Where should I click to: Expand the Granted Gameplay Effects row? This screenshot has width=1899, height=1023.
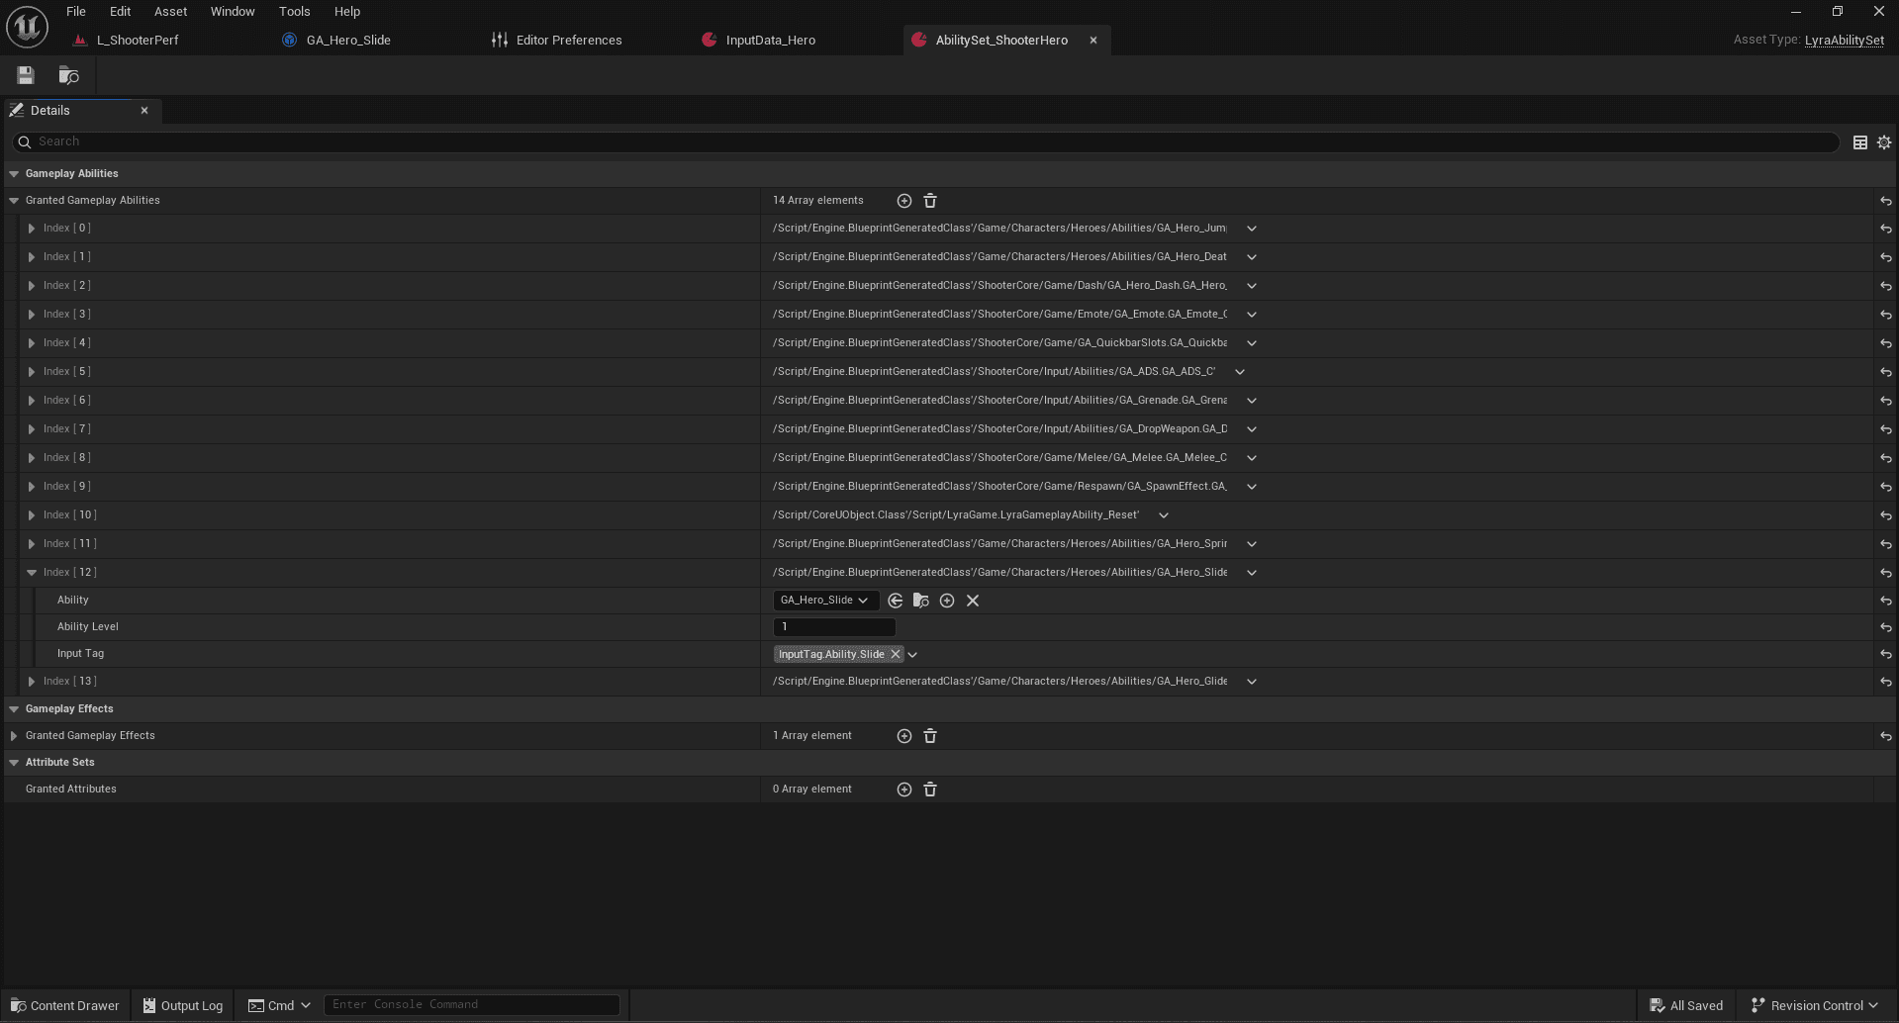click(x=14, y=736)
